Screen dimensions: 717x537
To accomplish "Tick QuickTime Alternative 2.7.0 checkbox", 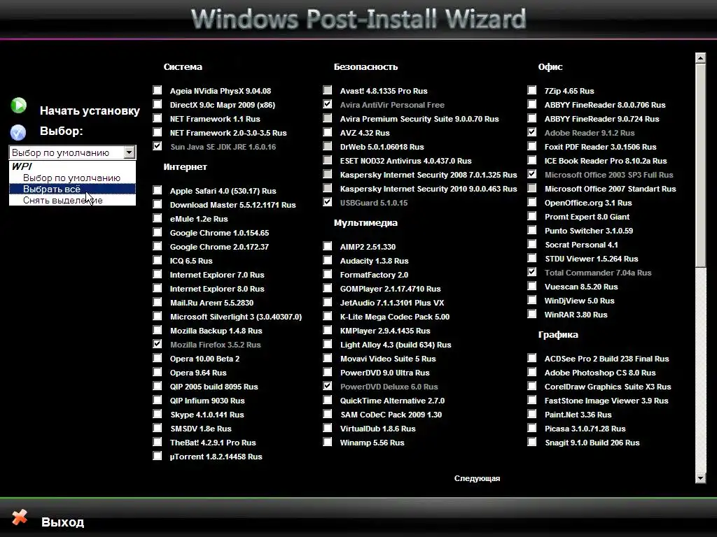I will click(328, 400).
